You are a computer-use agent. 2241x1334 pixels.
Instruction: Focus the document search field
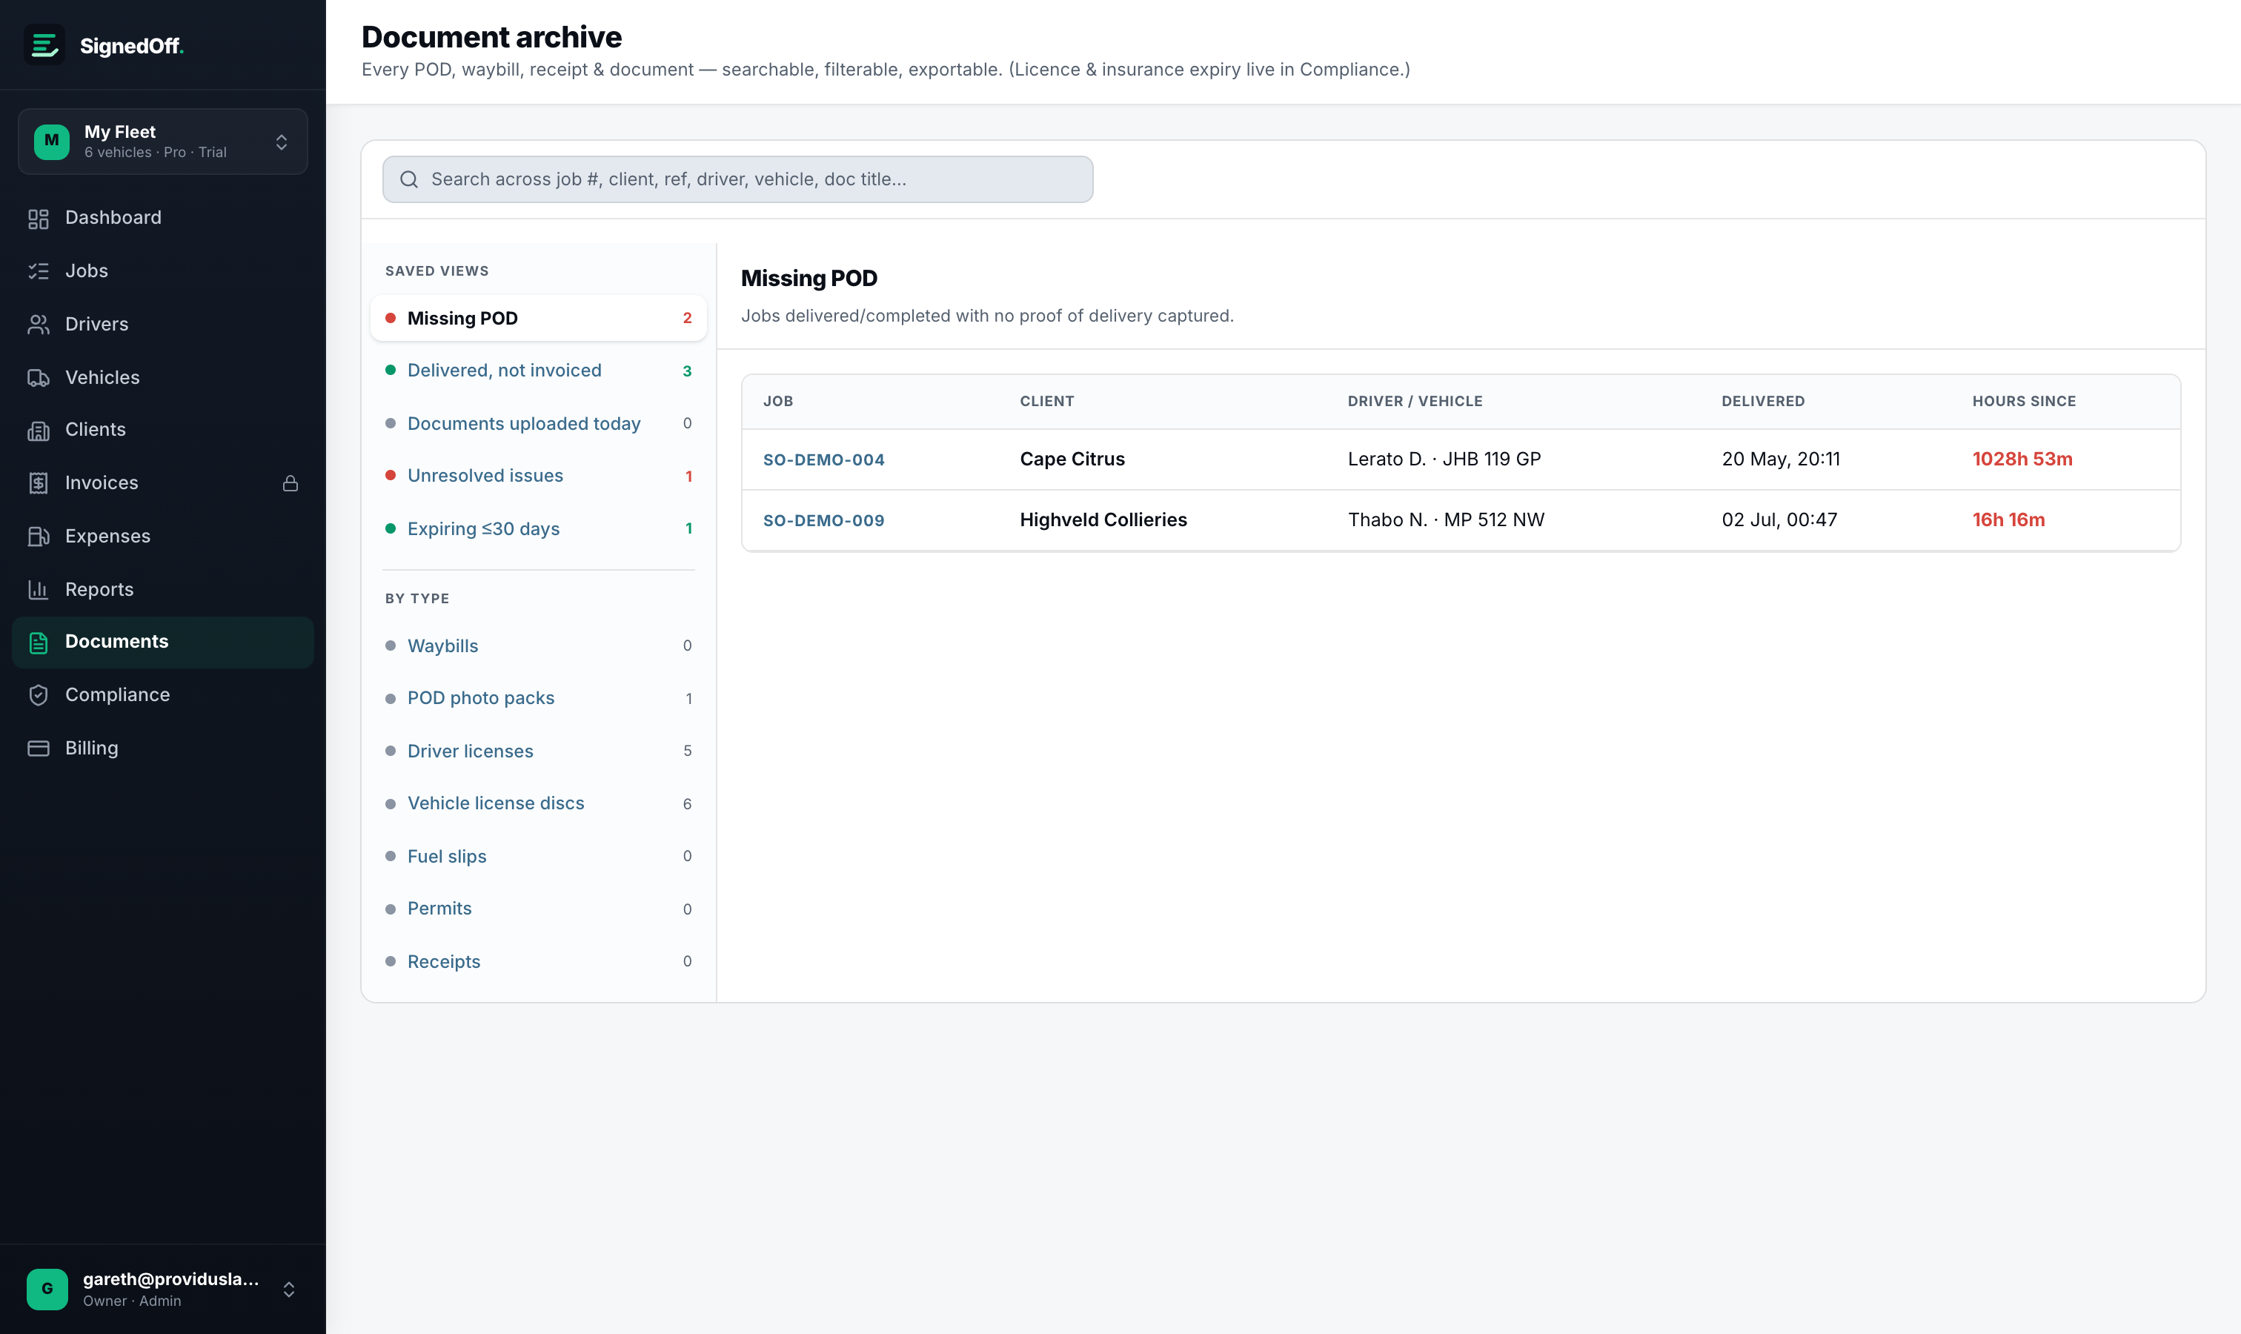pos(737,180)
